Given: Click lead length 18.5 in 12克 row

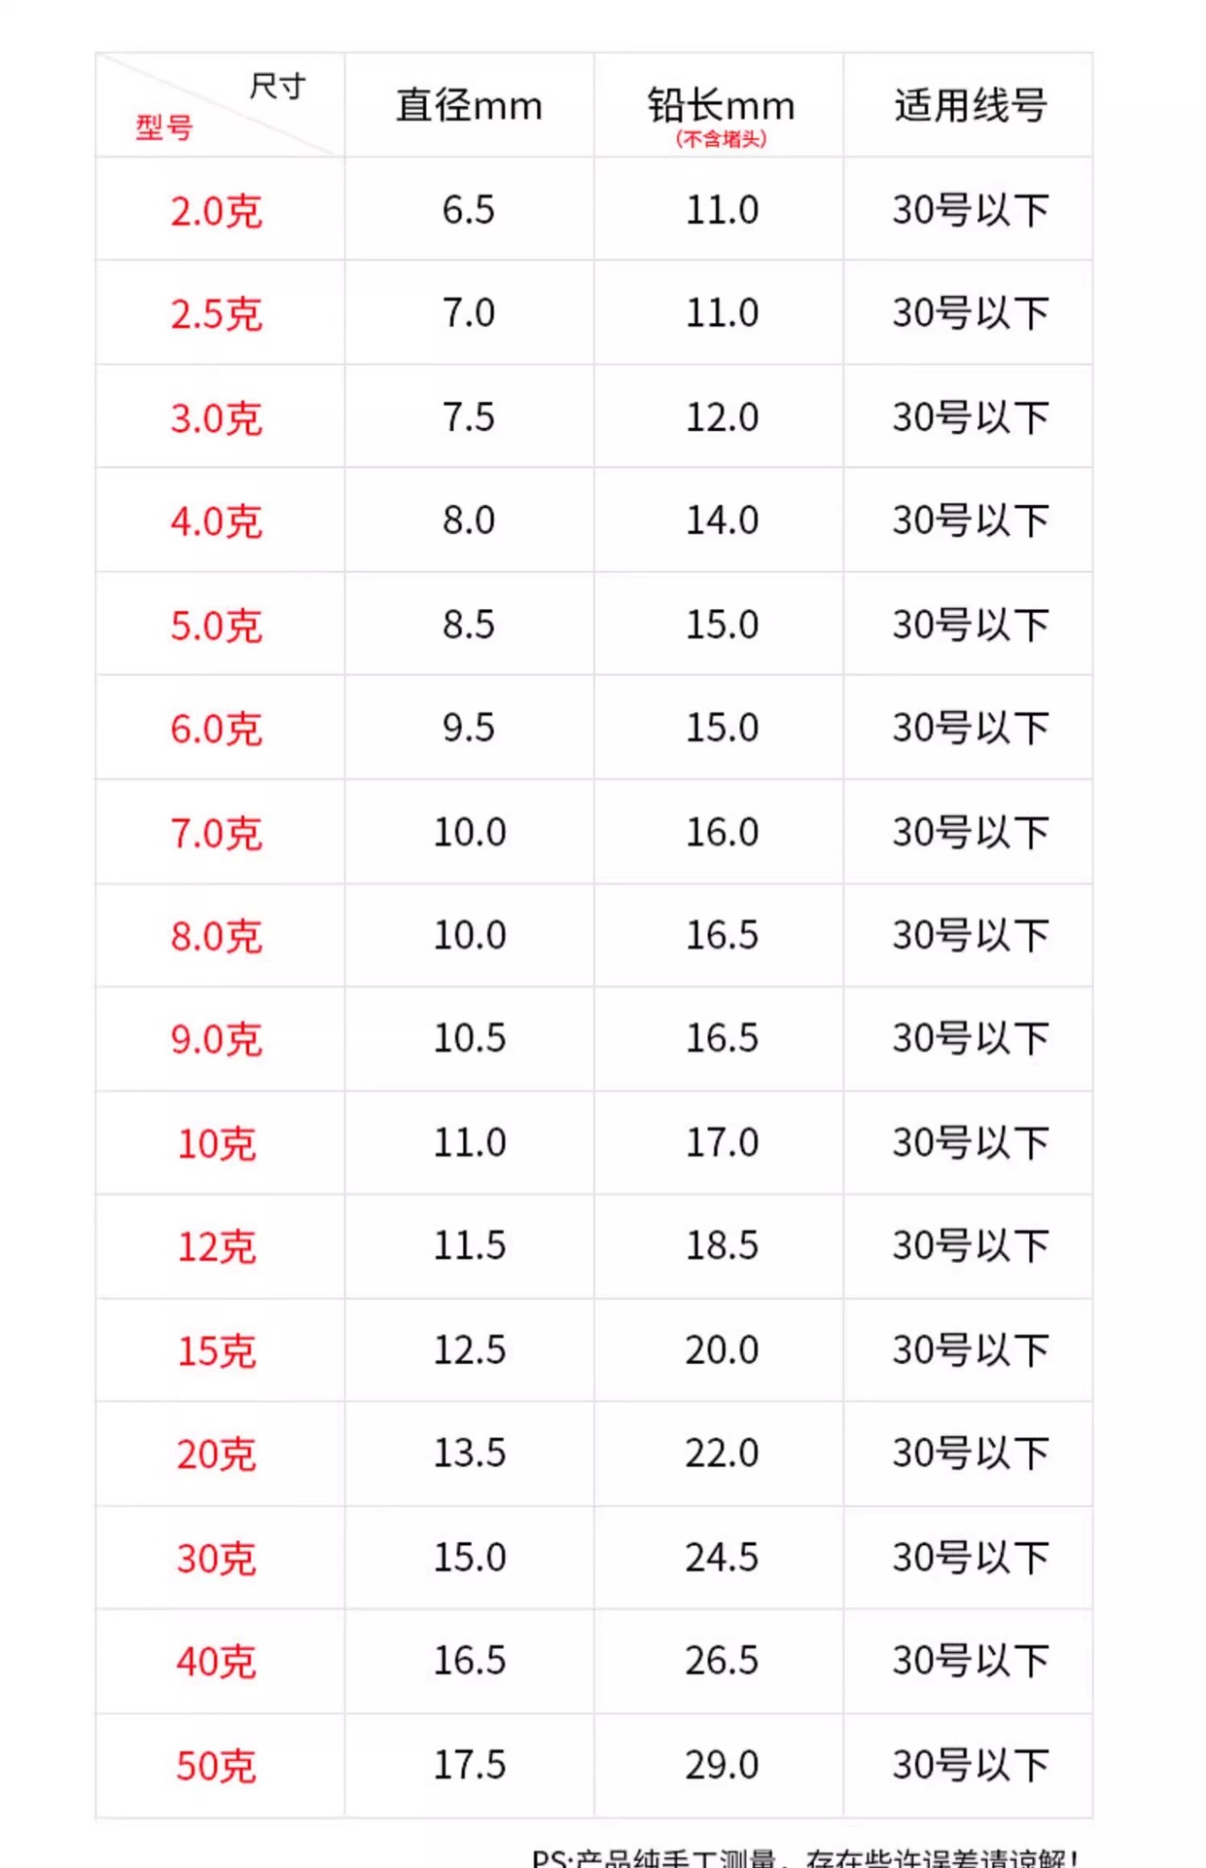Looking at the screenshot, I should click(722, 1245).
